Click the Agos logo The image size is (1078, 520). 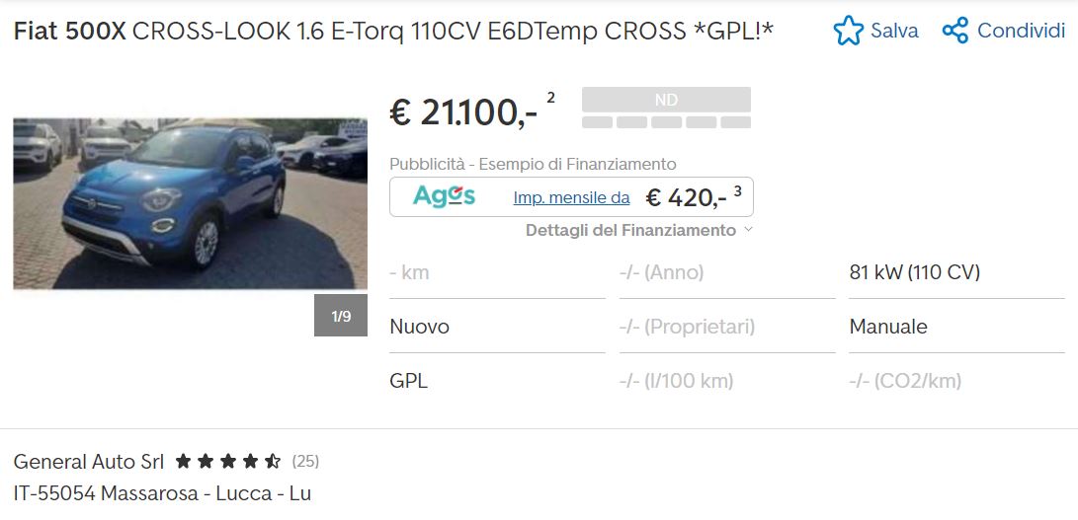tap(444, 196)
